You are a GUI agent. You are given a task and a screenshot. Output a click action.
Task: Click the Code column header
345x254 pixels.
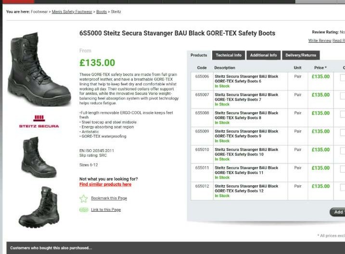(x=202, y=68)
